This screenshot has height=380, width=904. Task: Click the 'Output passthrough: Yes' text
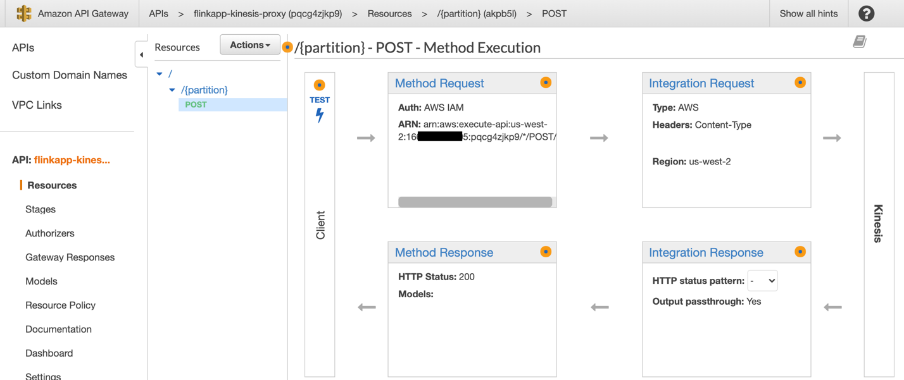pyautogui.click(x=706, y=302)
